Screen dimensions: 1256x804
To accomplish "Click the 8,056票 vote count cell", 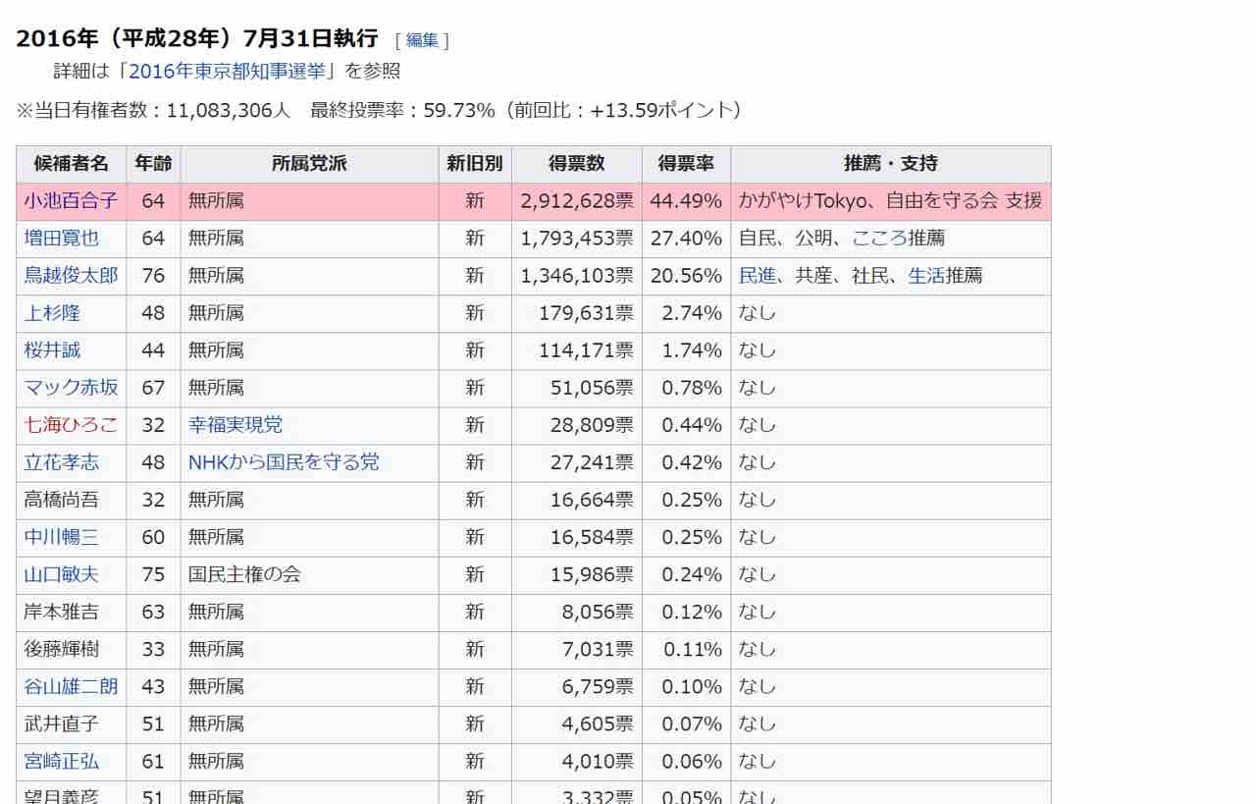I will [577, 612].
